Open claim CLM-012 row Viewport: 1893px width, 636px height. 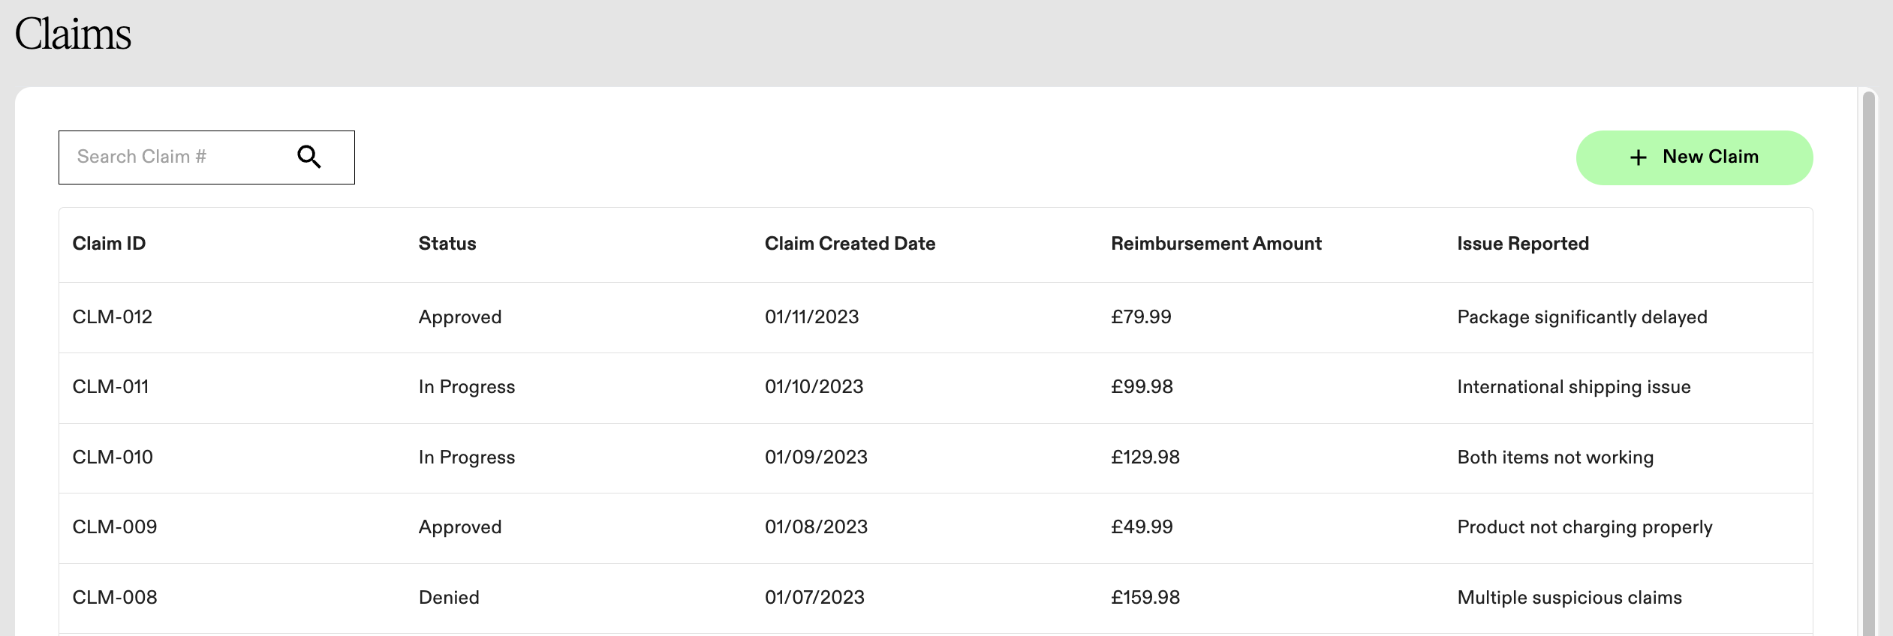coord(936,317)
